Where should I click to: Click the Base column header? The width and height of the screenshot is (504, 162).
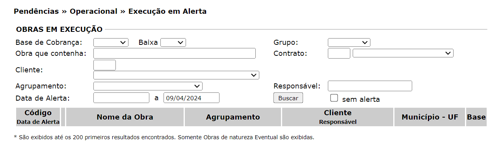(x=476, y=117)
